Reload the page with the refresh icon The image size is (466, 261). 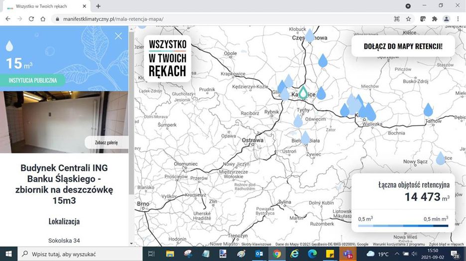pyautogui.click(x=31, y=19)
